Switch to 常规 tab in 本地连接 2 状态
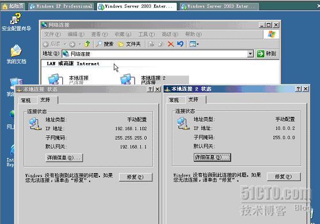 [174, 100]
